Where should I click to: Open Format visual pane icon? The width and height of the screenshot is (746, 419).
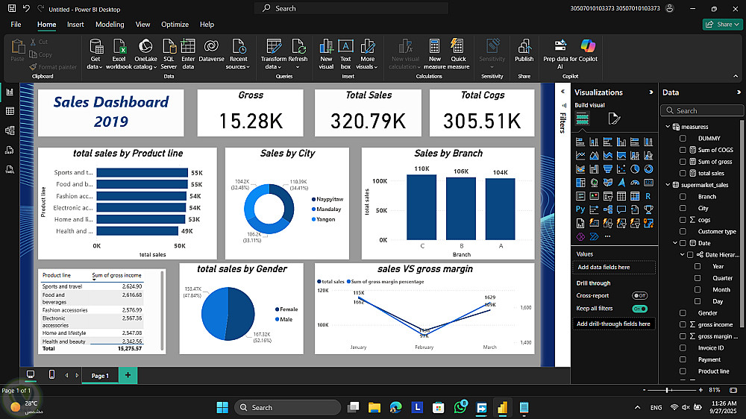(614, 119)
